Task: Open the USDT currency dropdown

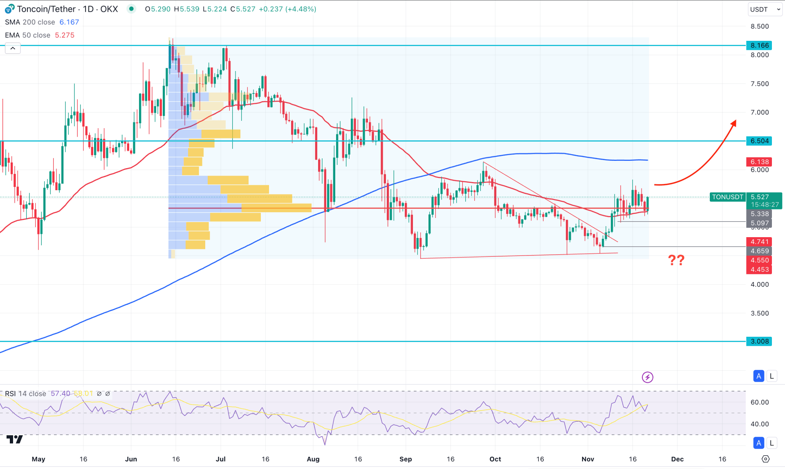Action: [765, 9]
